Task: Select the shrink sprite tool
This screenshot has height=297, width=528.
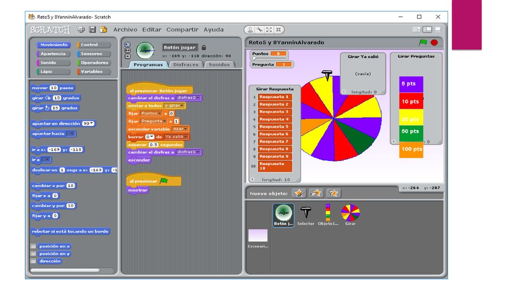Action: (x=278, y=29)
